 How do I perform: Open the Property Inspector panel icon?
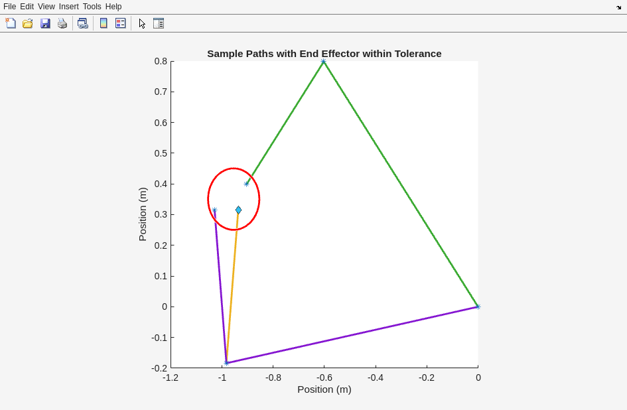click(159, 23)
